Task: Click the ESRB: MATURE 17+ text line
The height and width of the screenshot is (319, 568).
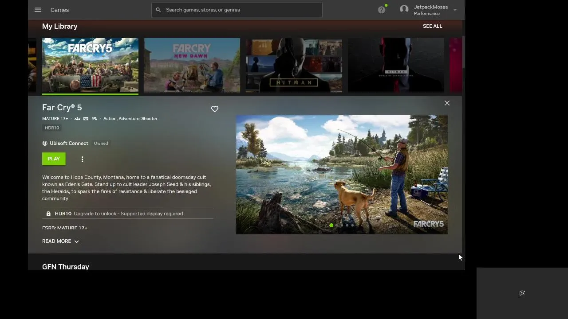Action: point(65,228)
